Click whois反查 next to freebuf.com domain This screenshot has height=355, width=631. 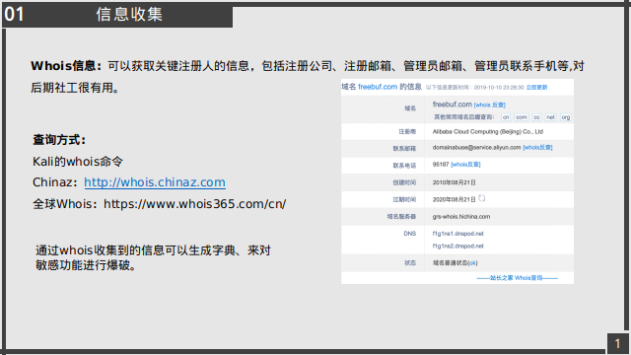tap(490, 106)
